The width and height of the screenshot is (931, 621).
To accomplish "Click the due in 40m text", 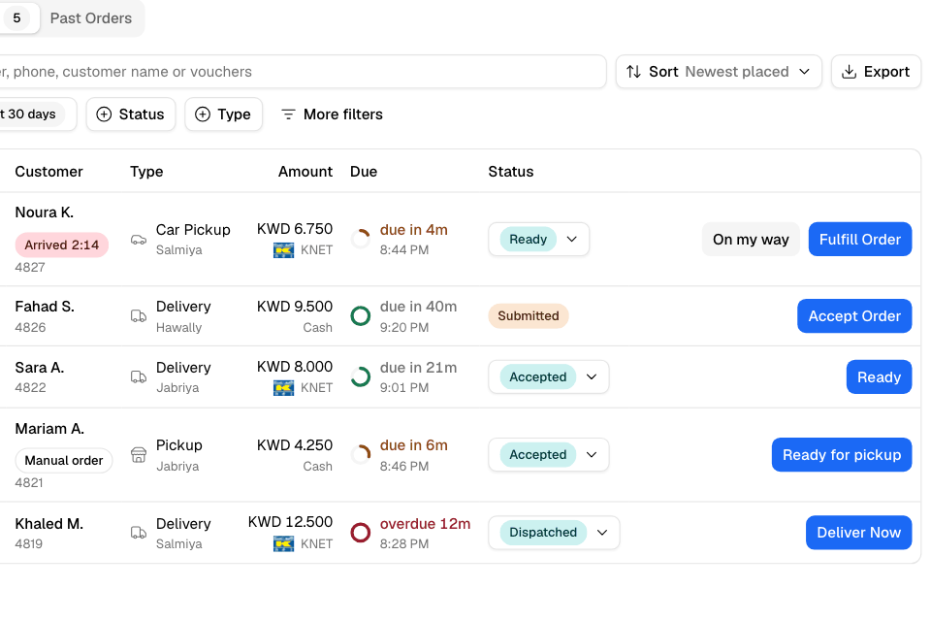I will [x=419, y=307].
